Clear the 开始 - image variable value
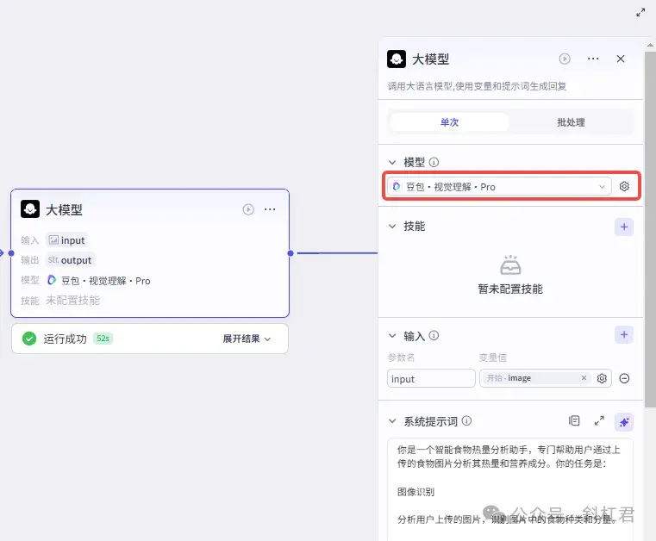Viewport: 656px width, 541px height. (584, 378)
